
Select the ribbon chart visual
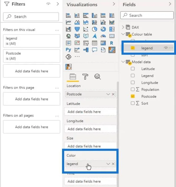pos(112,22)
